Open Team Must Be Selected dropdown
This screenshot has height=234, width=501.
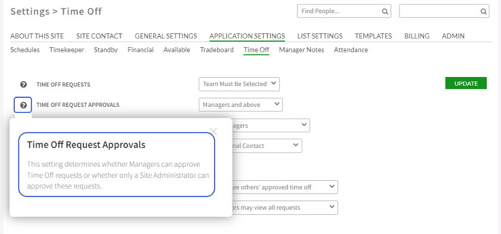[x=239, y=84]
